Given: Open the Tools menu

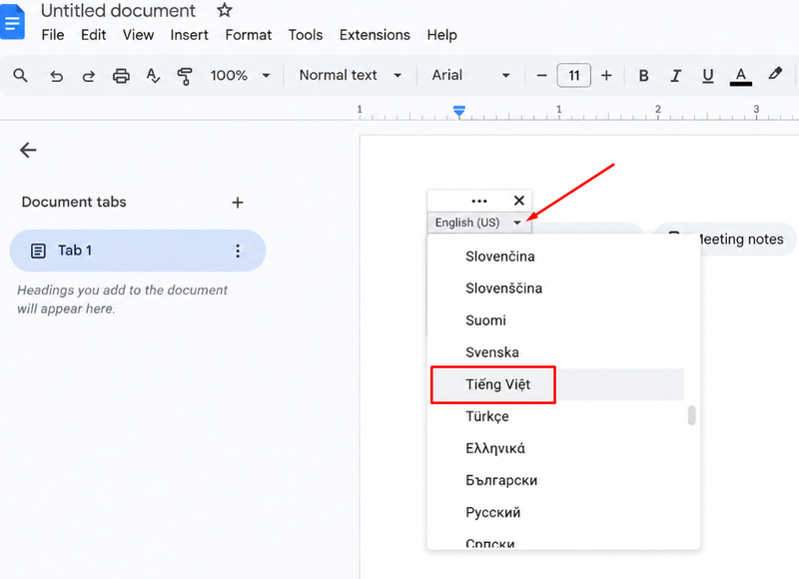Looking at the screenshot, I should coord(306,35).
